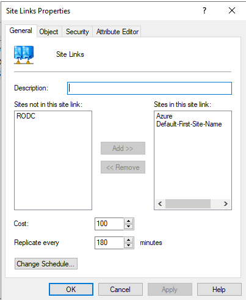Screen dimensions: 246x300
Task: Close the Site Links Properties dialog
Action: (x=232, y=10)
